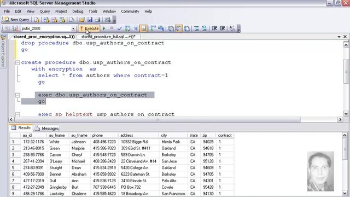Click Cancel Executing Query stop icon
This screenshot has width=350, height=197.
(x=112, y=28)
